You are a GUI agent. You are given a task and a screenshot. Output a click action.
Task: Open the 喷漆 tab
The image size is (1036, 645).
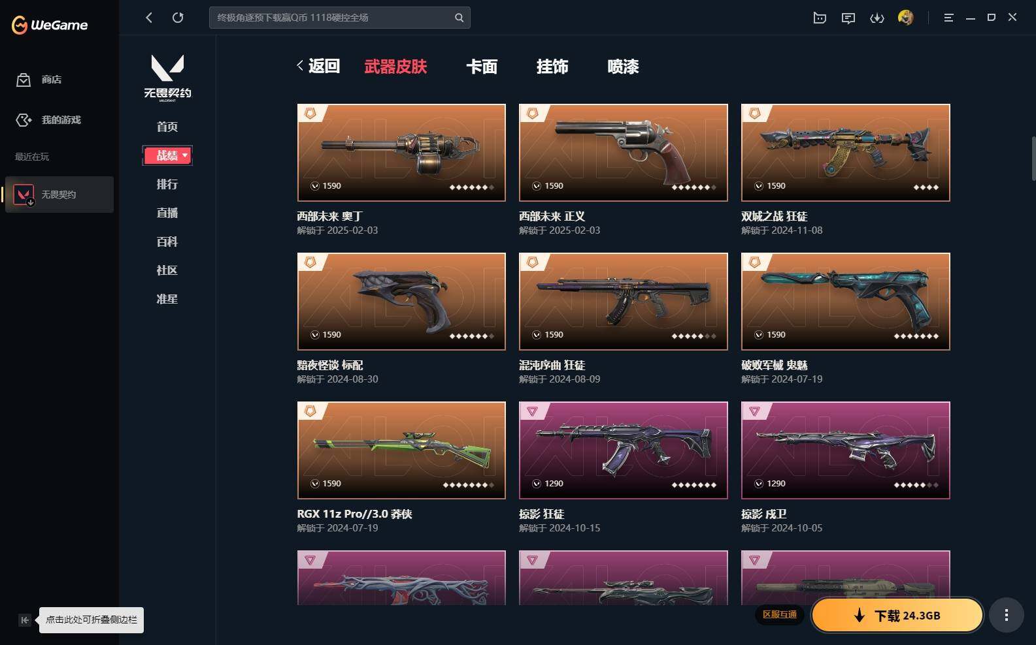point(623,66)
